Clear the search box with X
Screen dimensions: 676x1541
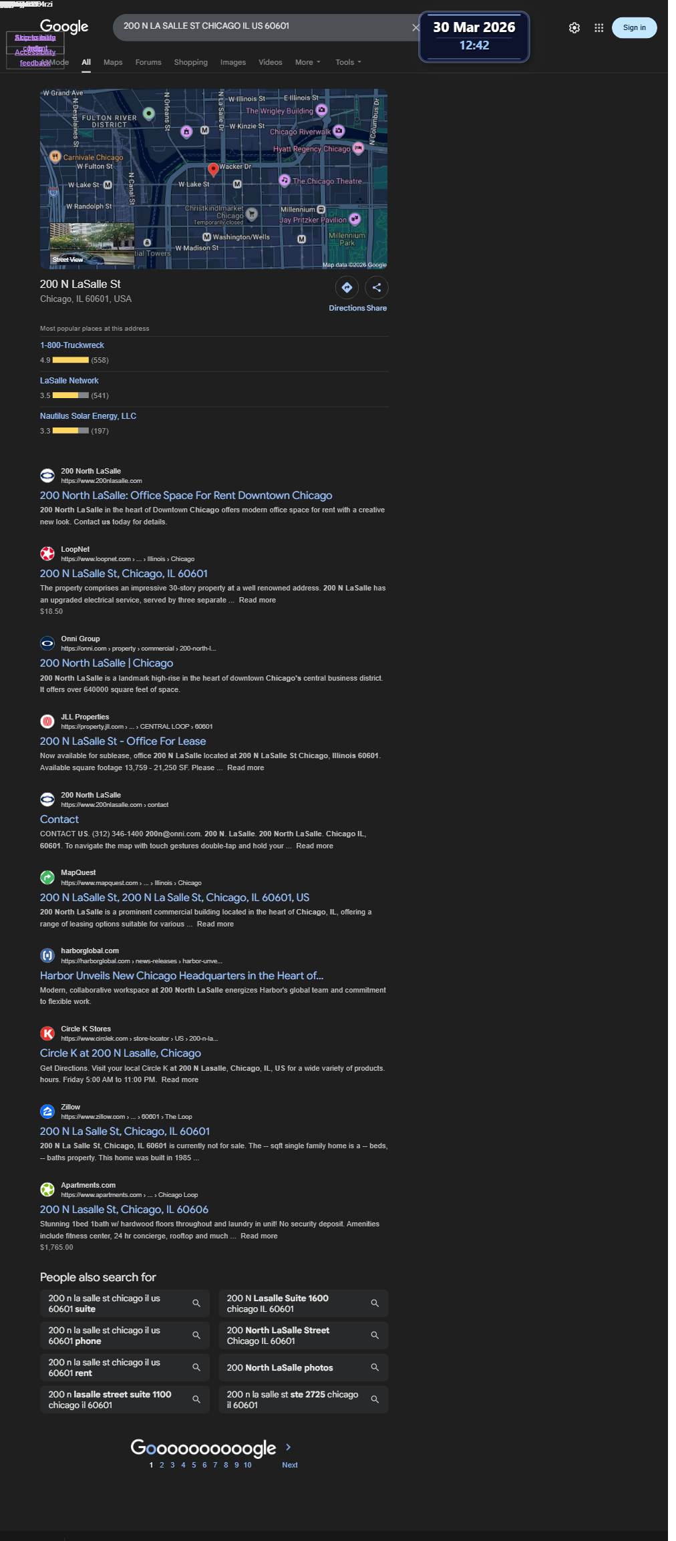[x=415, y=27]
